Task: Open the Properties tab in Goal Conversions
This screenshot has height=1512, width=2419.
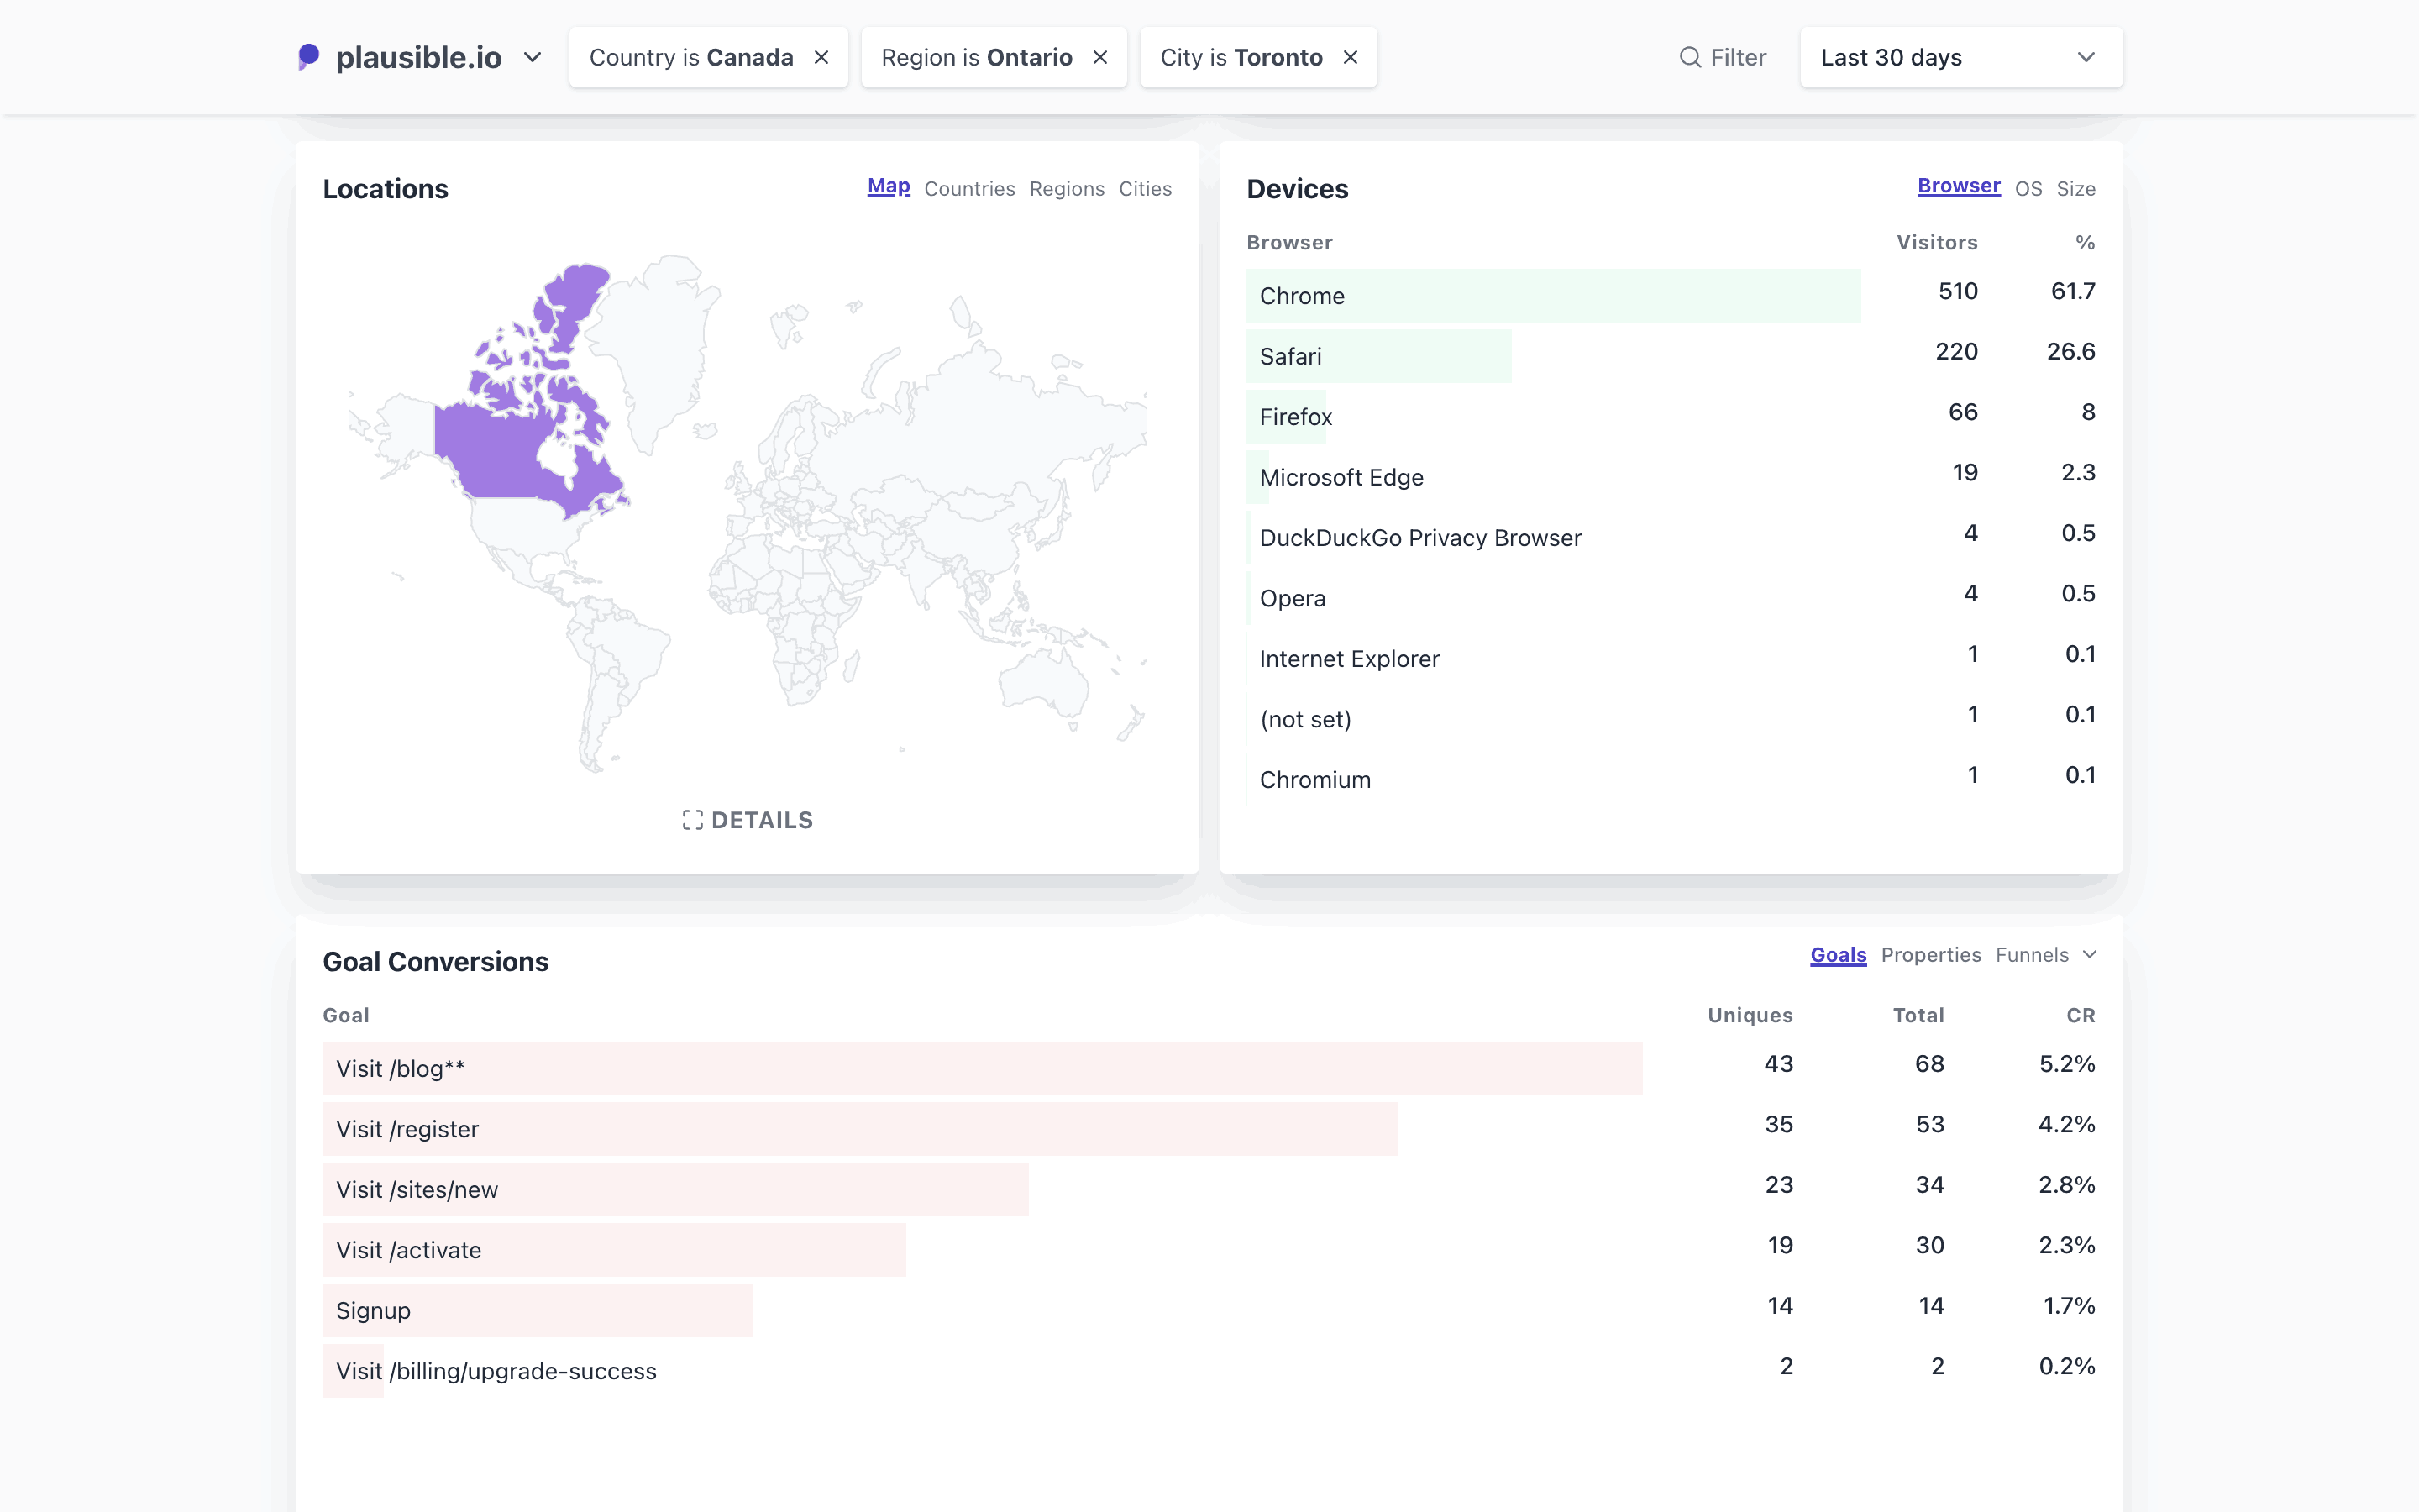Action: [x=1930, y=955]
